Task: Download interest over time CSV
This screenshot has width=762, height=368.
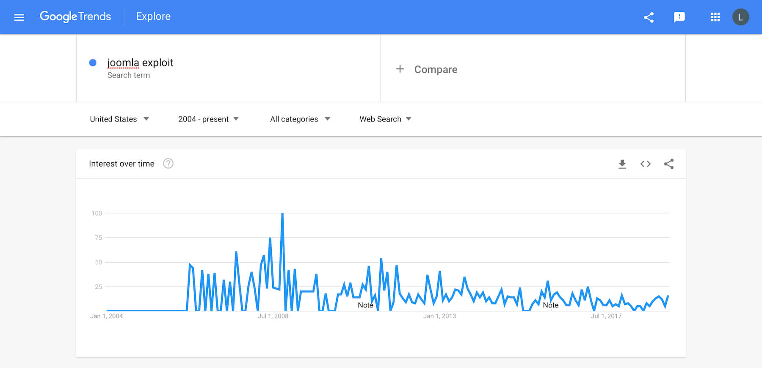Action: tap(622, 164)
